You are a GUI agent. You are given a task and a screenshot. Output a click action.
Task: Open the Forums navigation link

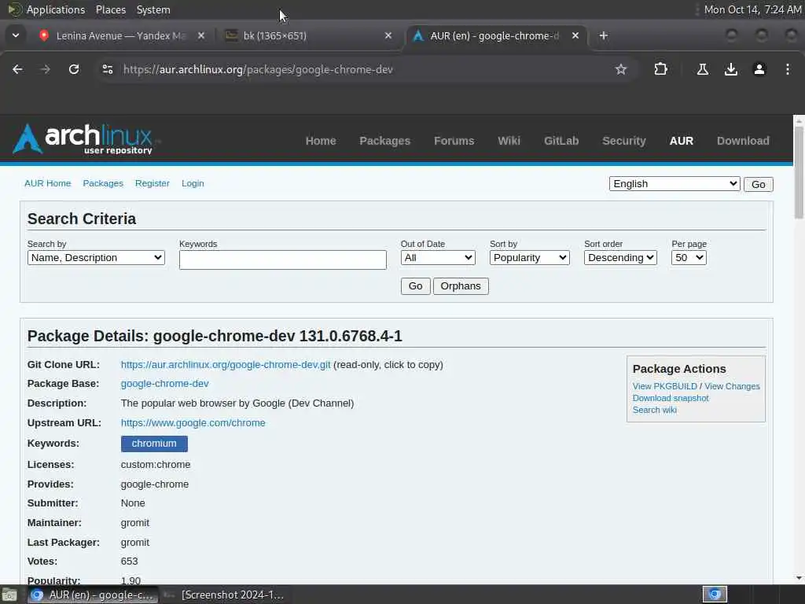click(454, 141)
